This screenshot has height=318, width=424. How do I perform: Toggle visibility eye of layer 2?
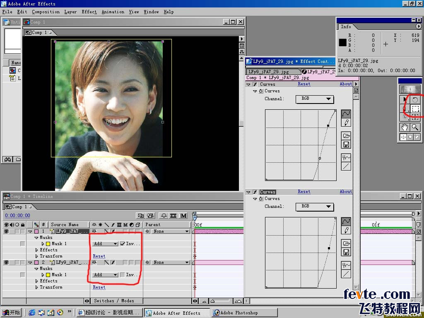[x=6, y=263]
